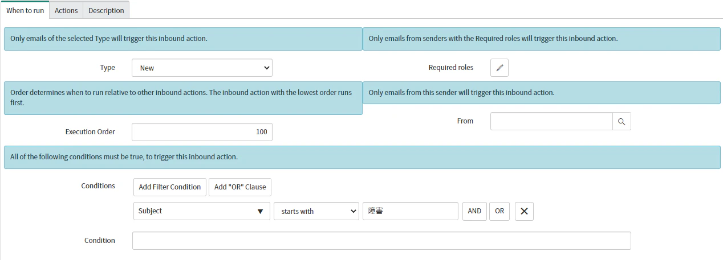Click the condition value box containing 障害

[411, 211]
